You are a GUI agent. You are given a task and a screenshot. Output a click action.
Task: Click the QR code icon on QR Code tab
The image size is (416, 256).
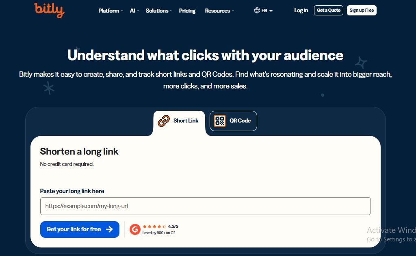(x=220, y=121)
